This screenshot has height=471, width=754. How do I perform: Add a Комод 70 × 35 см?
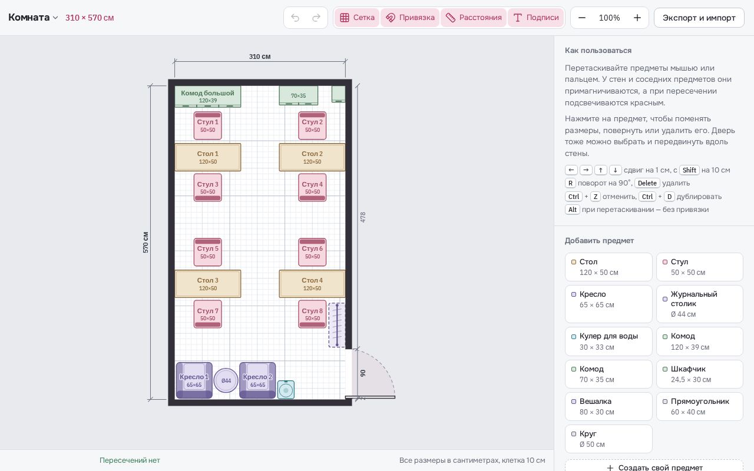point(609,374)
